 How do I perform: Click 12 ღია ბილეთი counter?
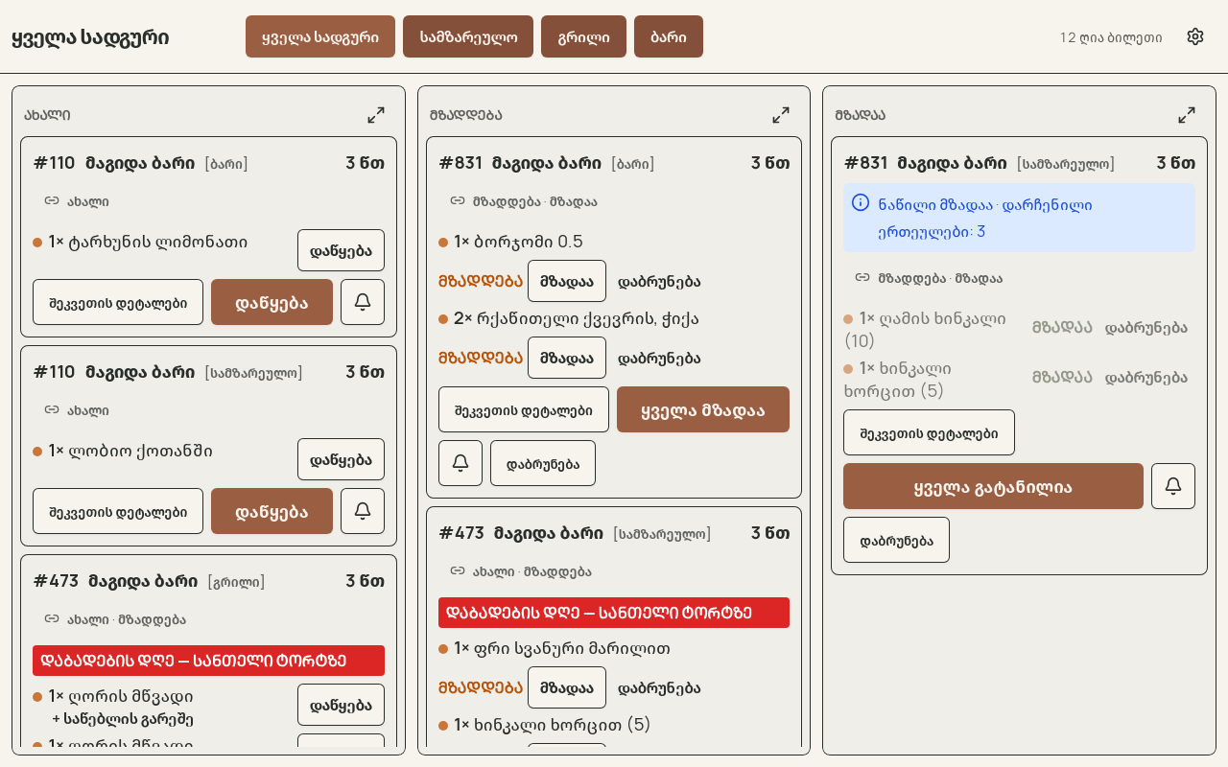[x=1111, y=37]
